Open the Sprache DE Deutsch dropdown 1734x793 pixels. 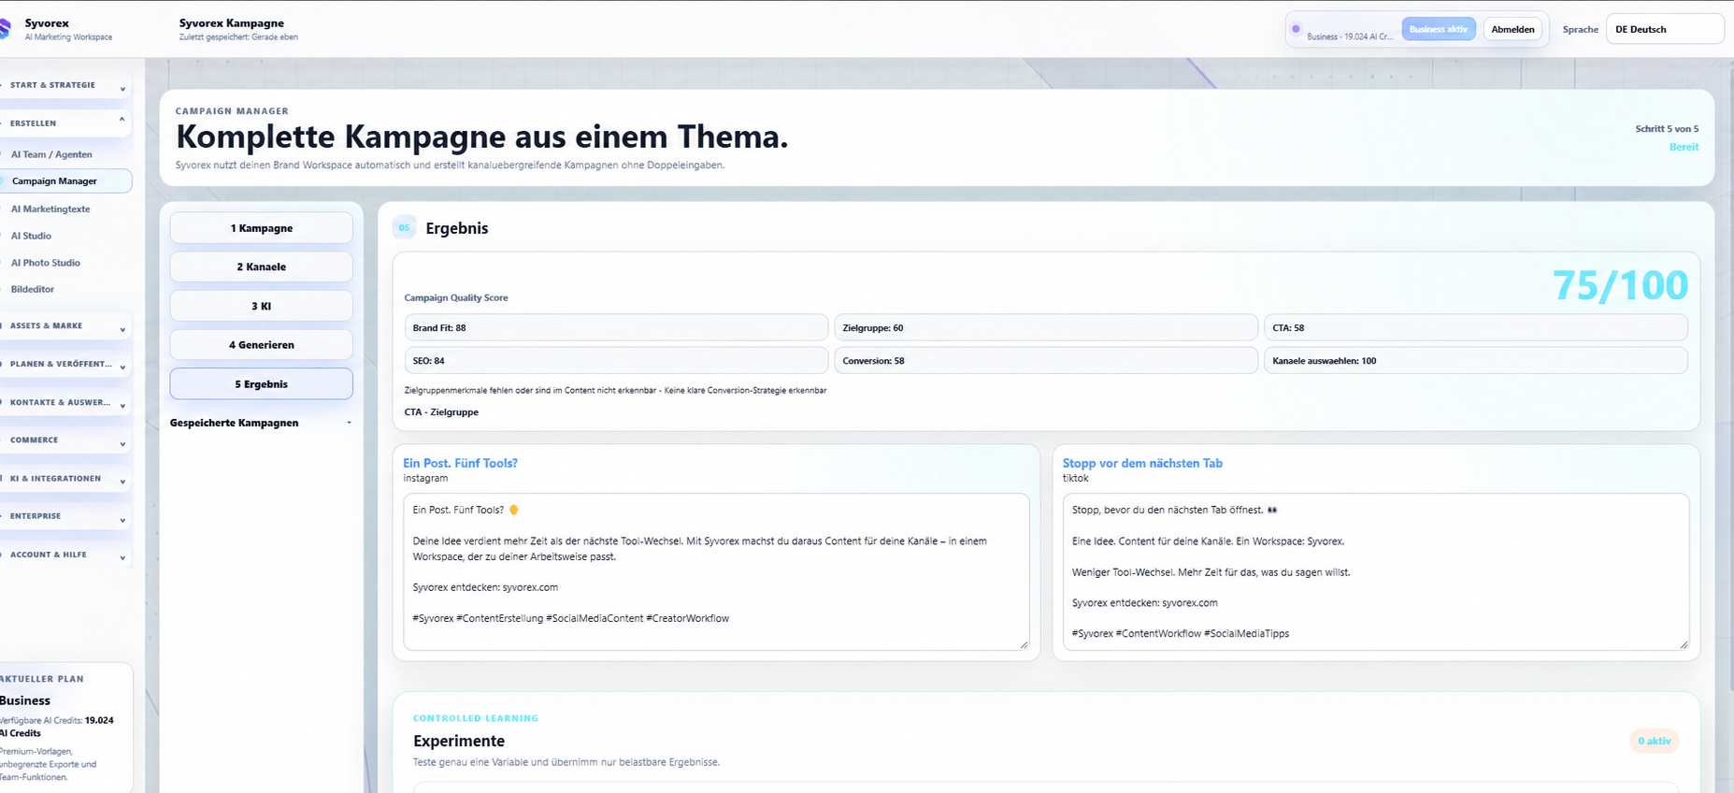coord(1665,29)
